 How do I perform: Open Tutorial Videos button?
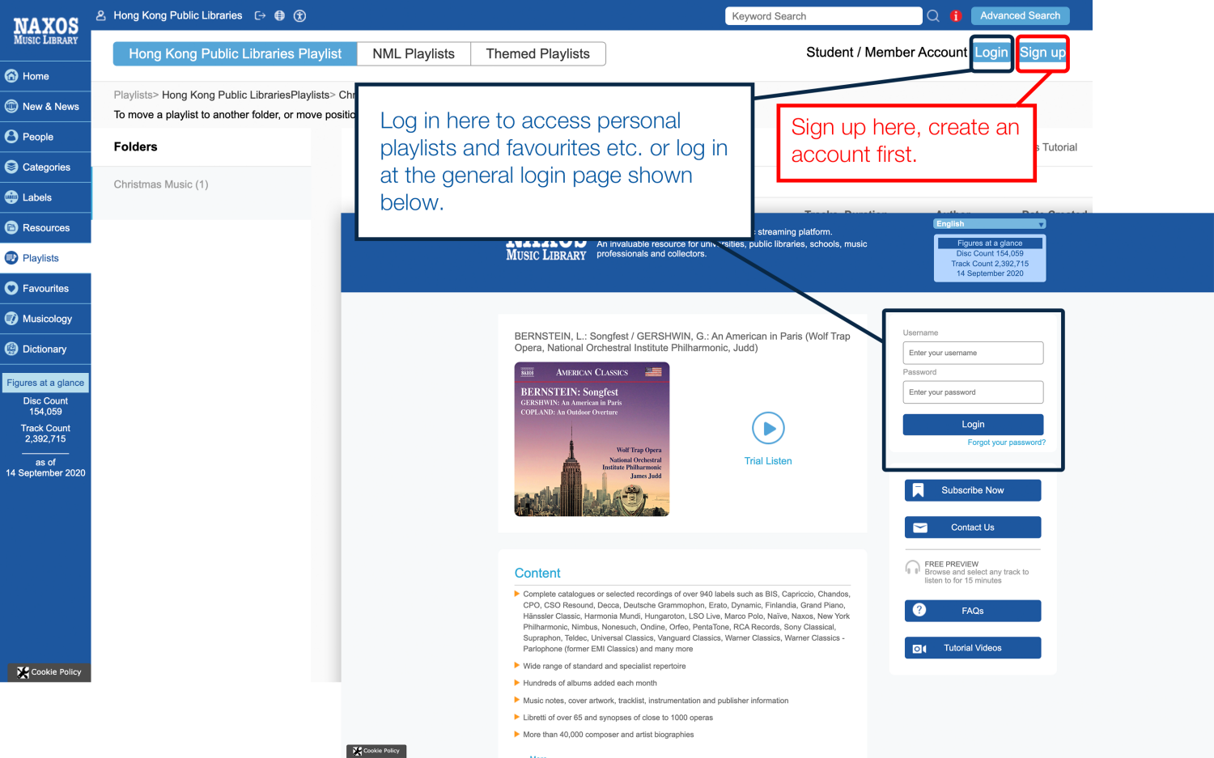point(973,648)
